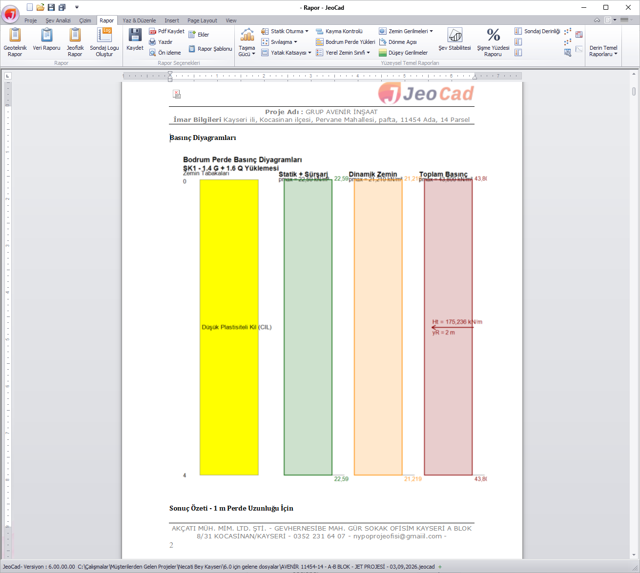The image size is (640, 573).
Task: Open the Kayma Kontrolü report
Action: [339, 31]
